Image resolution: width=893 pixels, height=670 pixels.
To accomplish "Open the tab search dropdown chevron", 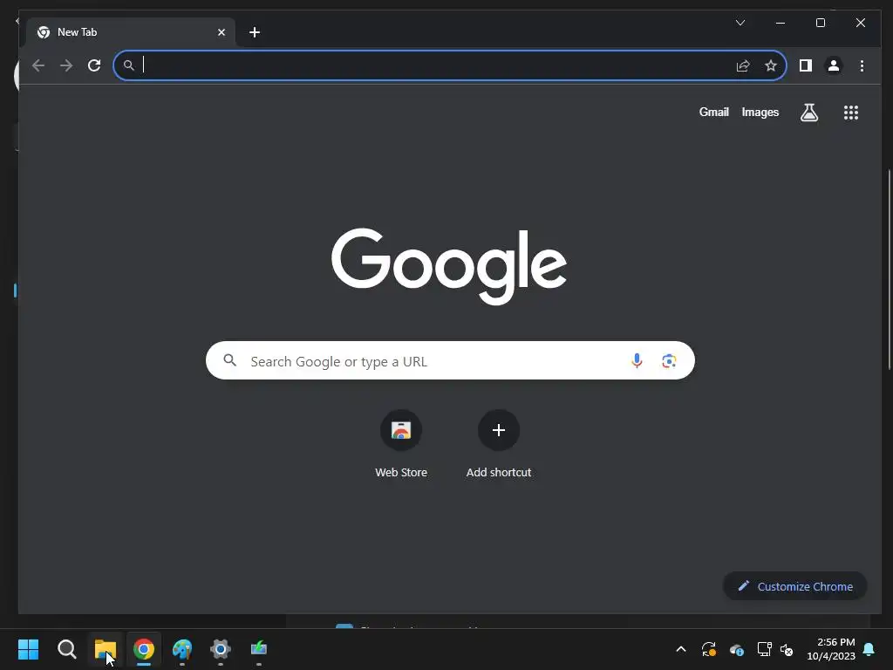I will (740, 23).
